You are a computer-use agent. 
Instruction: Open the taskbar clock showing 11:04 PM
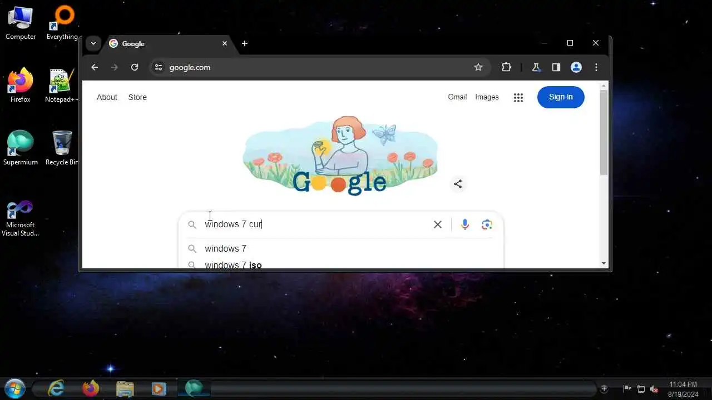pyautogui.click(x=683, y=389)
